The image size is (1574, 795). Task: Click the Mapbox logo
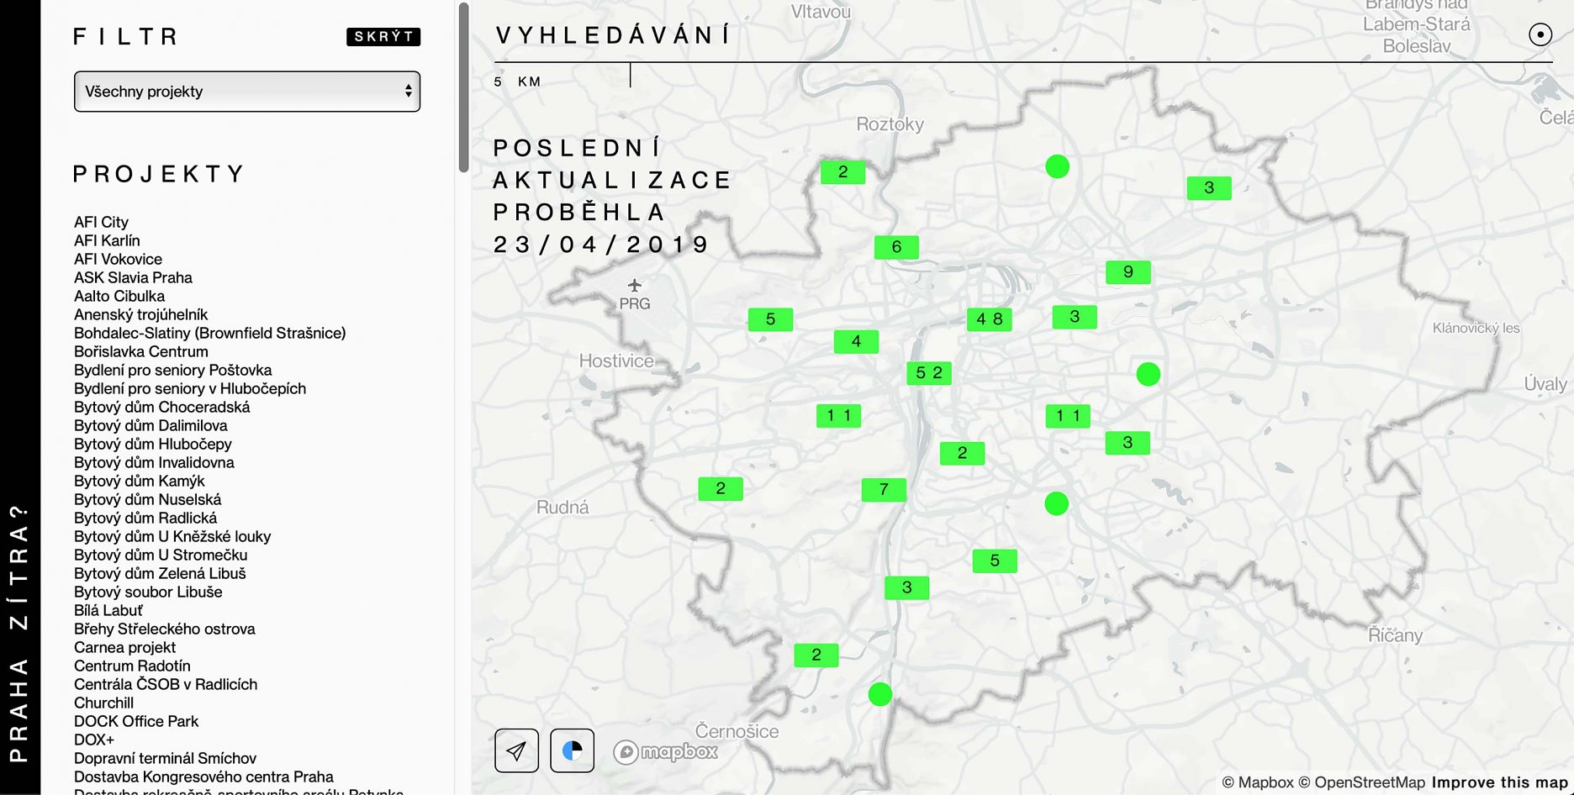(x=666, y=751)
